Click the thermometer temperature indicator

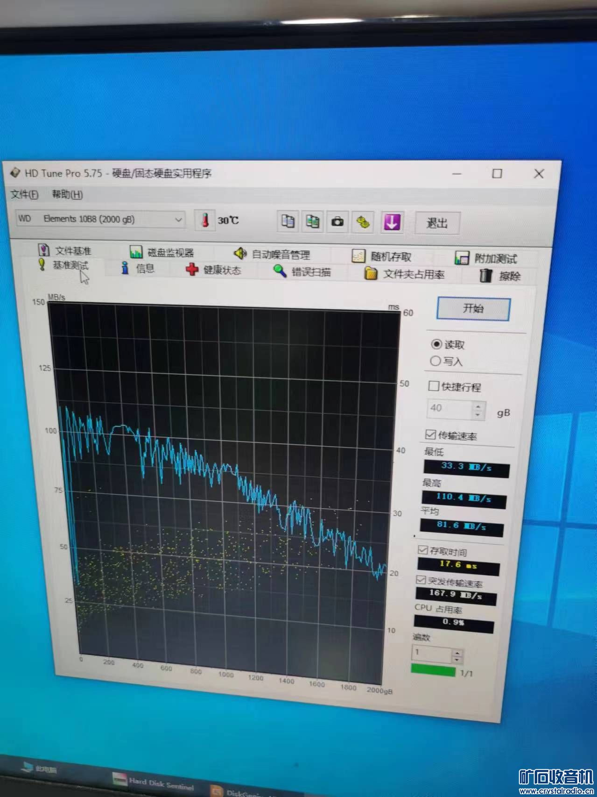coord(205,220)
